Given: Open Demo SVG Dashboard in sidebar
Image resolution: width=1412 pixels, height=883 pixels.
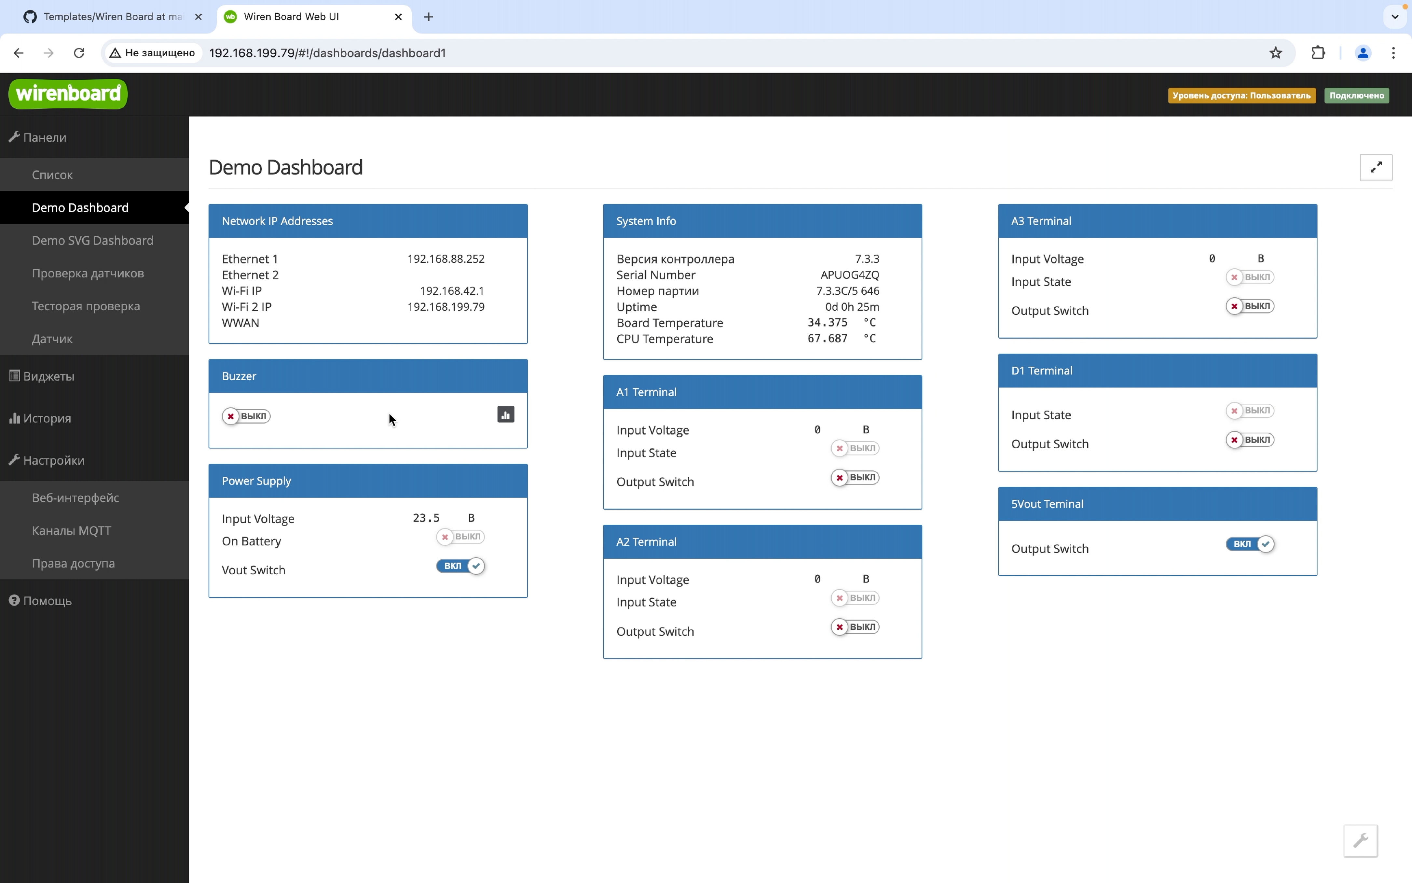Looking at the screenshot, I should pos(92,241).
